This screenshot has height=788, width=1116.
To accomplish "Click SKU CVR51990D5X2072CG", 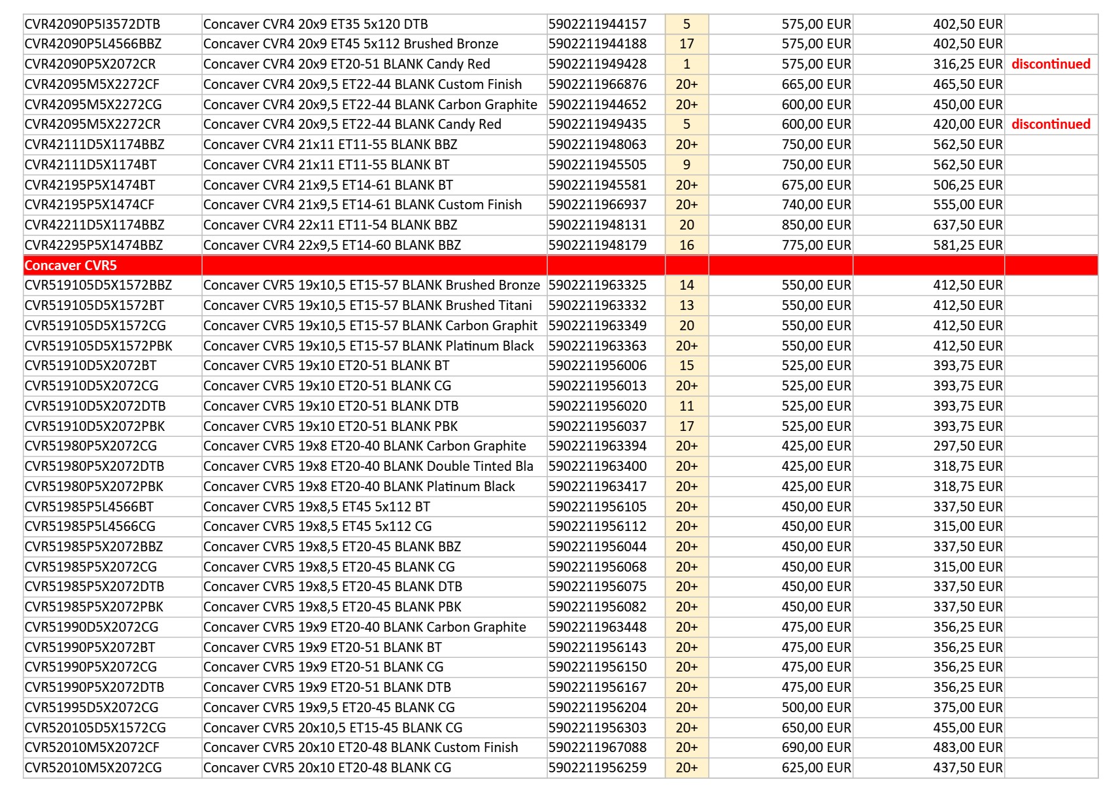I will pyautogui.click(x=92, y=627).
